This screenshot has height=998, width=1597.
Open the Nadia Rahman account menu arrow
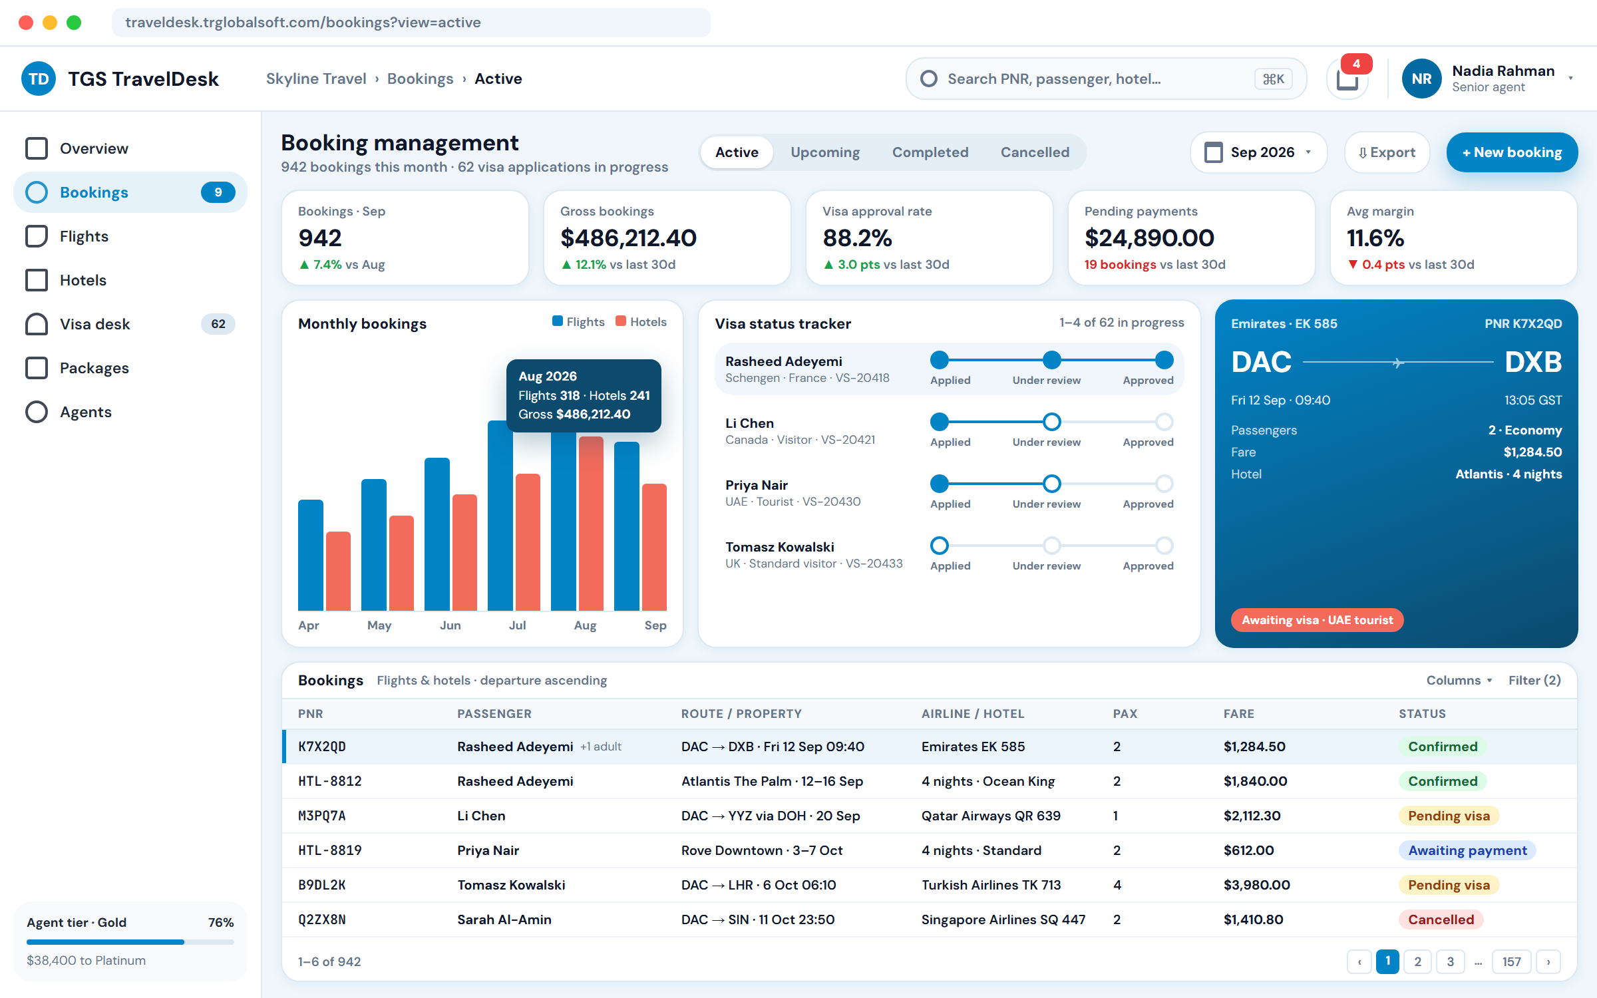pyautogui.click(x=1570, y=79)
